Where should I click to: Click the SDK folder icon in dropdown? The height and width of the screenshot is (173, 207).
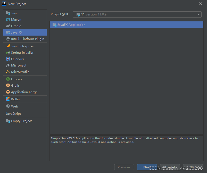click(x=78, y=14)
